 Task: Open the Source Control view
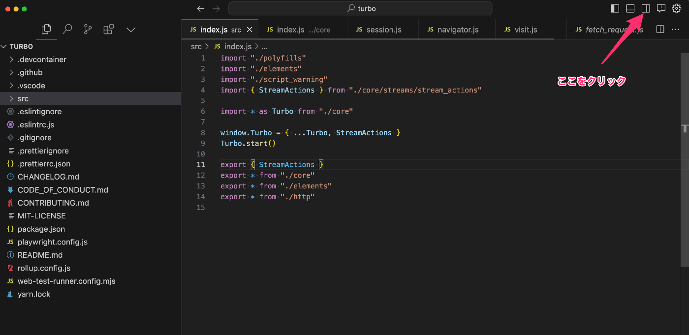point(88,30)
